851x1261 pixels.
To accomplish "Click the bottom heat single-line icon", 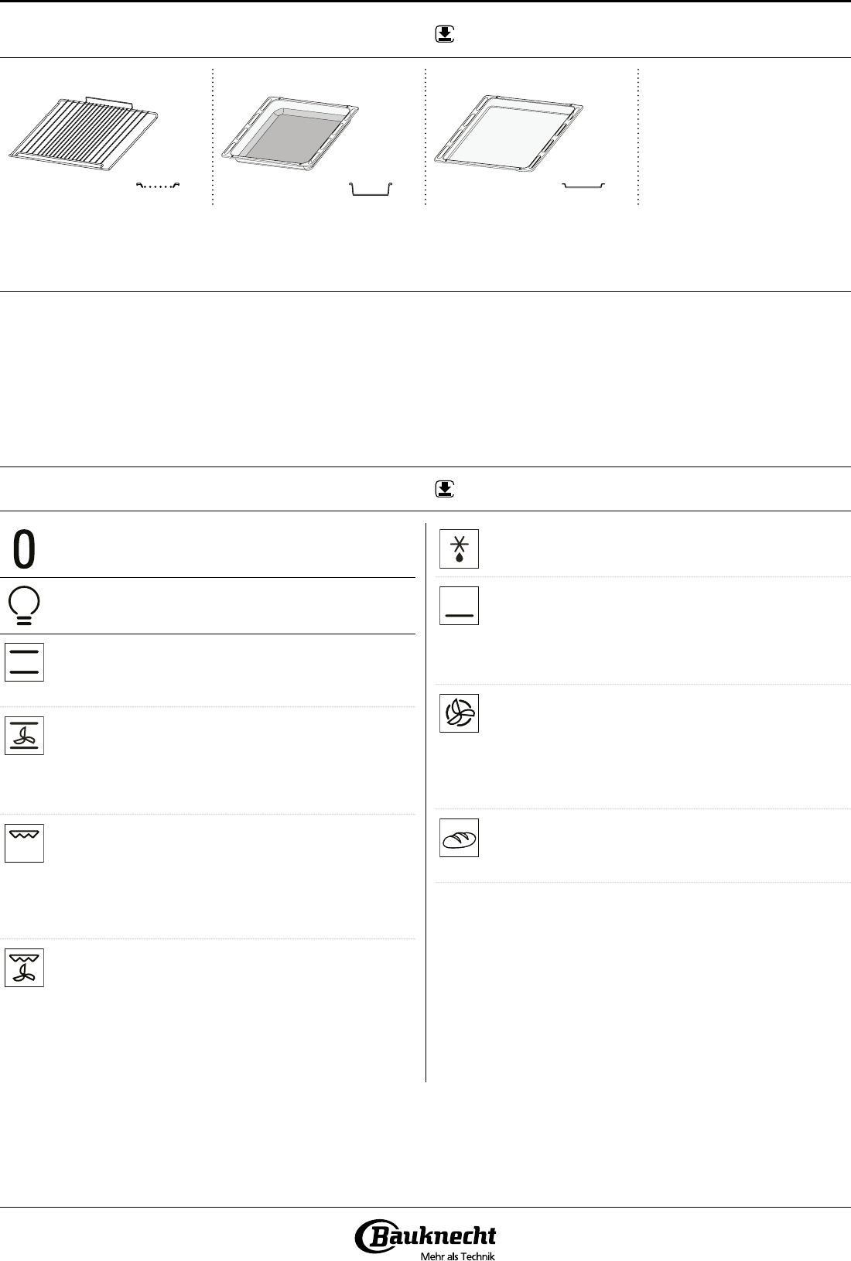I will pyautogui.click(x=460, y=606).
